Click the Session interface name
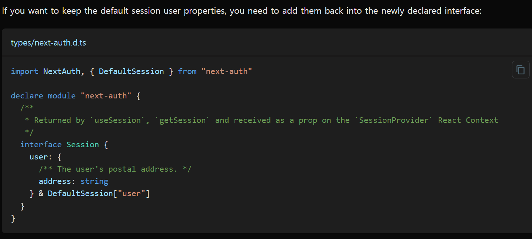532x239 pixels. point(83,145)
